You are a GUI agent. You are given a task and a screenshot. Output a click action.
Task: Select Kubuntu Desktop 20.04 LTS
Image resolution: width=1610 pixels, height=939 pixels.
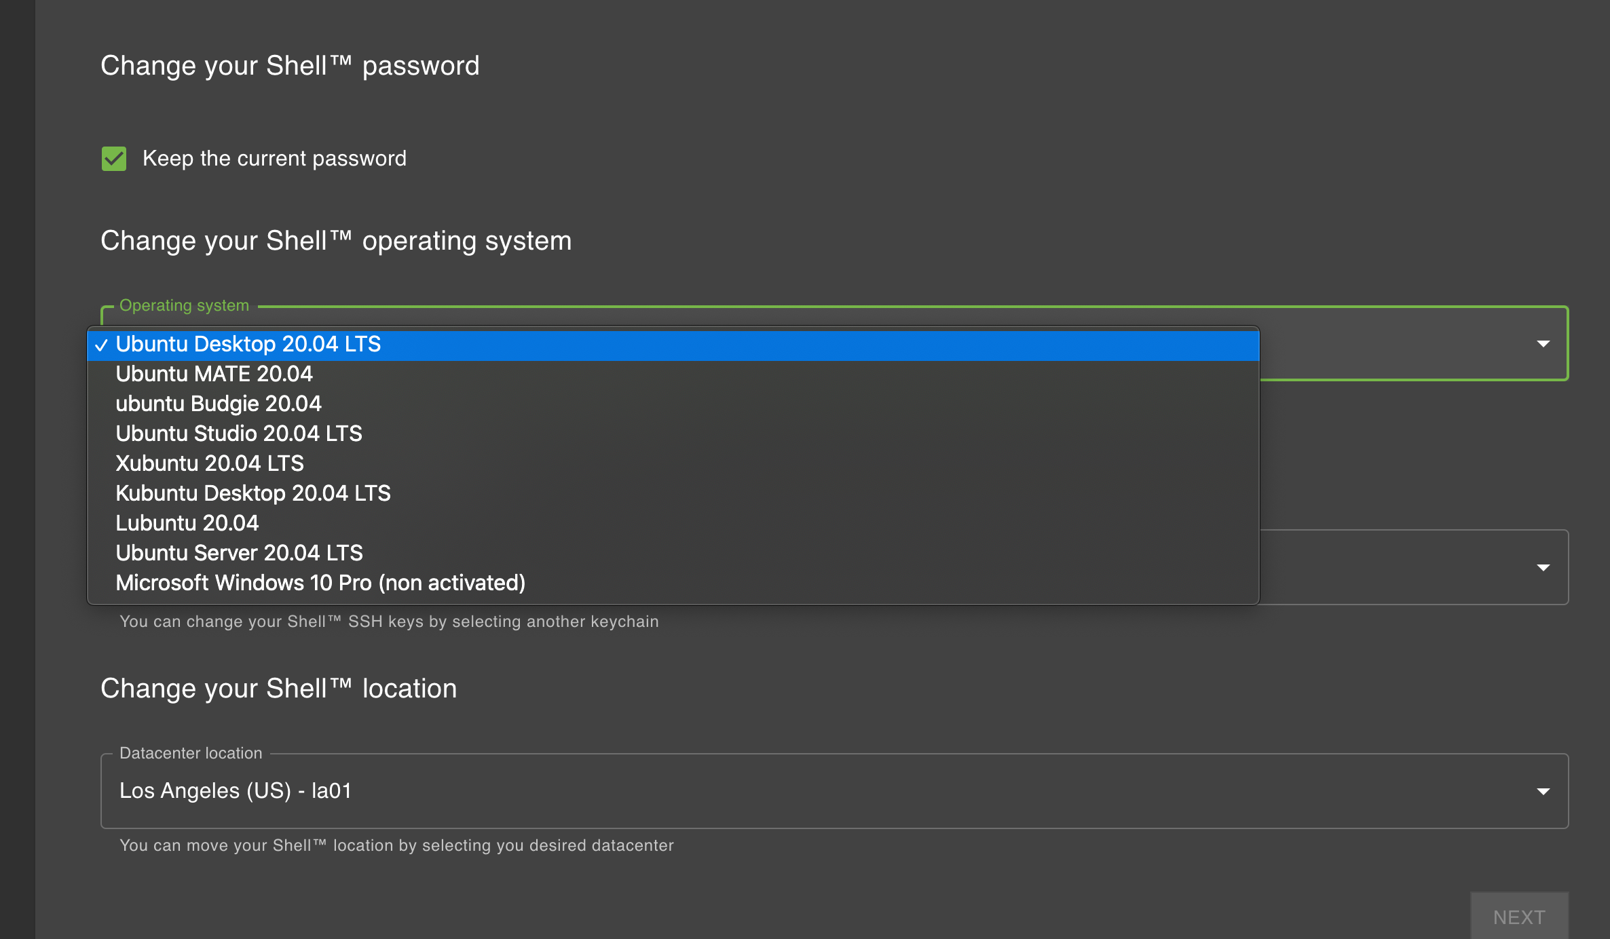(x=673, y=494)
